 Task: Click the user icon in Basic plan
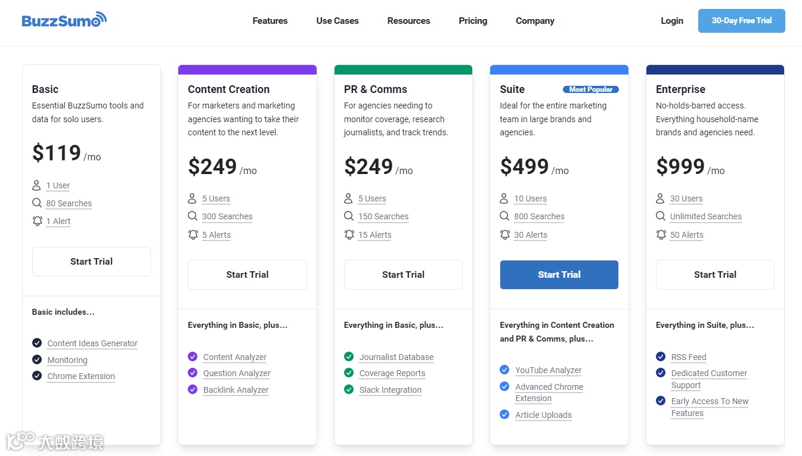[x=37, y=185]
